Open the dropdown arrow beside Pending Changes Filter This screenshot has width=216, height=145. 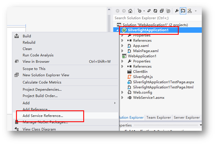tap(144, 11)
